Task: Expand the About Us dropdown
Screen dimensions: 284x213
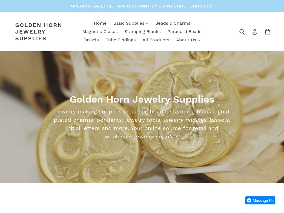Action: [x=188, y=40]
